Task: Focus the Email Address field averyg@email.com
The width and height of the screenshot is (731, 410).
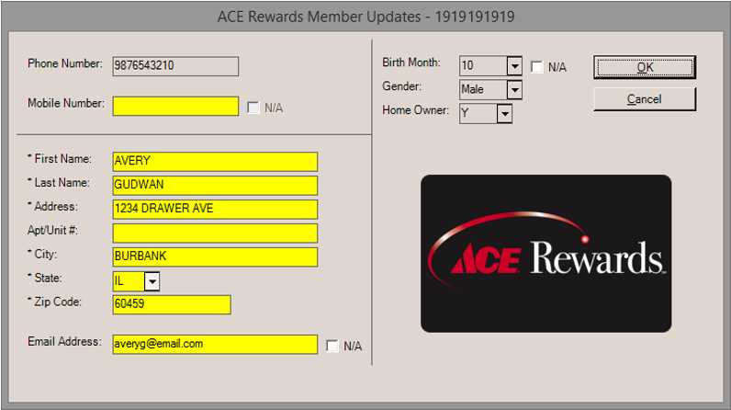Action: pos(215,344)
